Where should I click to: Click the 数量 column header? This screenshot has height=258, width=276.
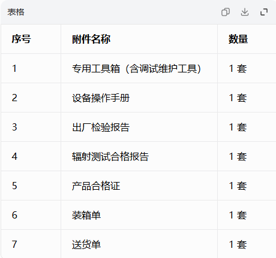point(238,39)
